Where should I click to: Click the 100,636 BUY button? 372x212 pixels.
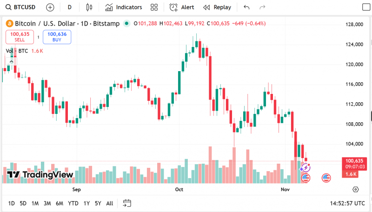[57, 37]
